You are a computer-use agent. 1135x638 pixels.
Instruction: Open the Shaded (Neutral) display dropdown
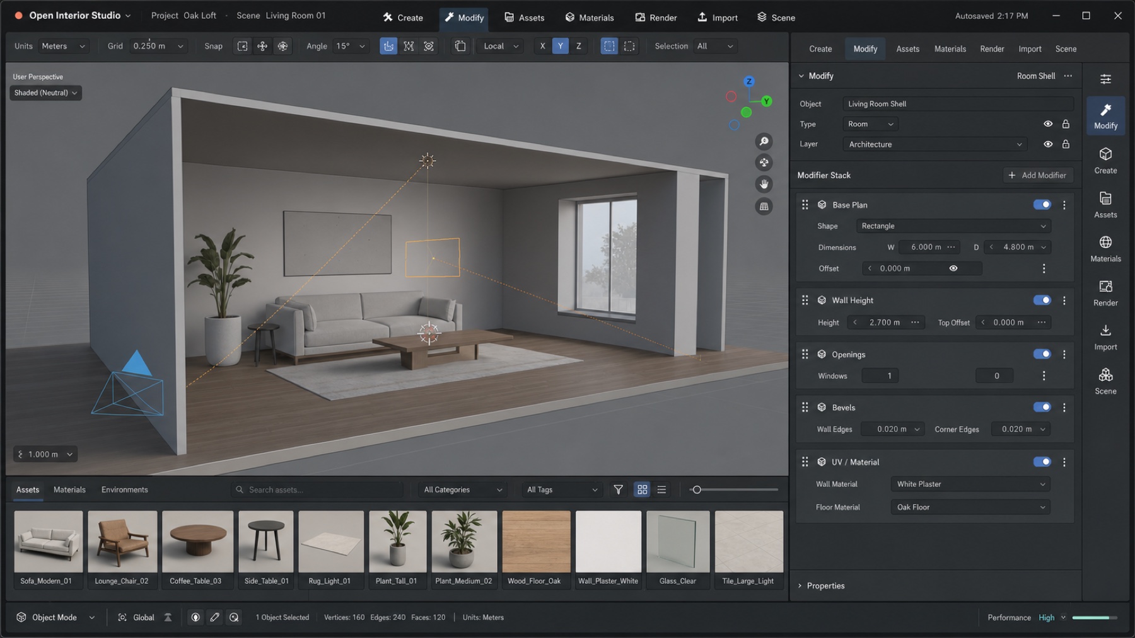tap(45, 93)
